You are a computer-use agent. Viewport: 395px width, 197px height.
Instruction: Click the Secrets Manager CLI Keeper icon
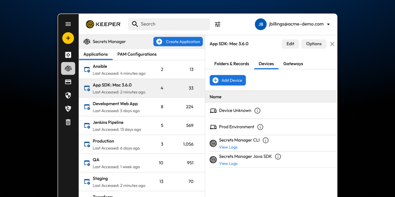(213, 144)
